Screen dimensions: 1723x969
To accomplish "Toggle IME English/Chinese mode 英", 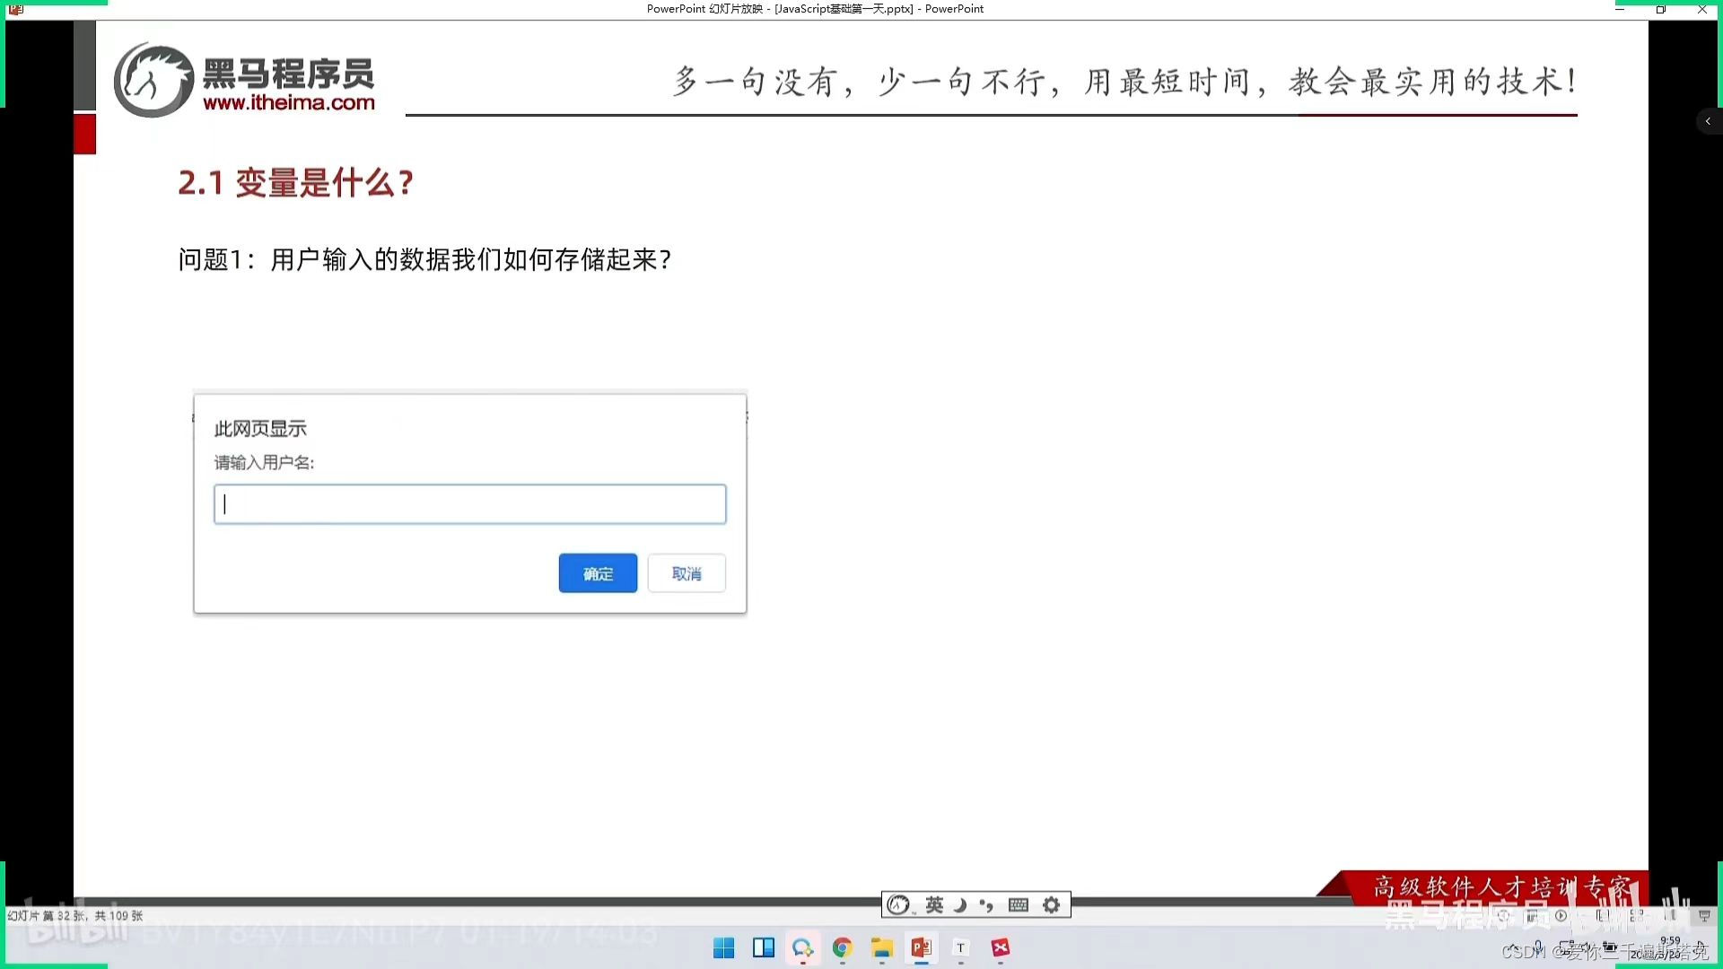I will [934, 905].
